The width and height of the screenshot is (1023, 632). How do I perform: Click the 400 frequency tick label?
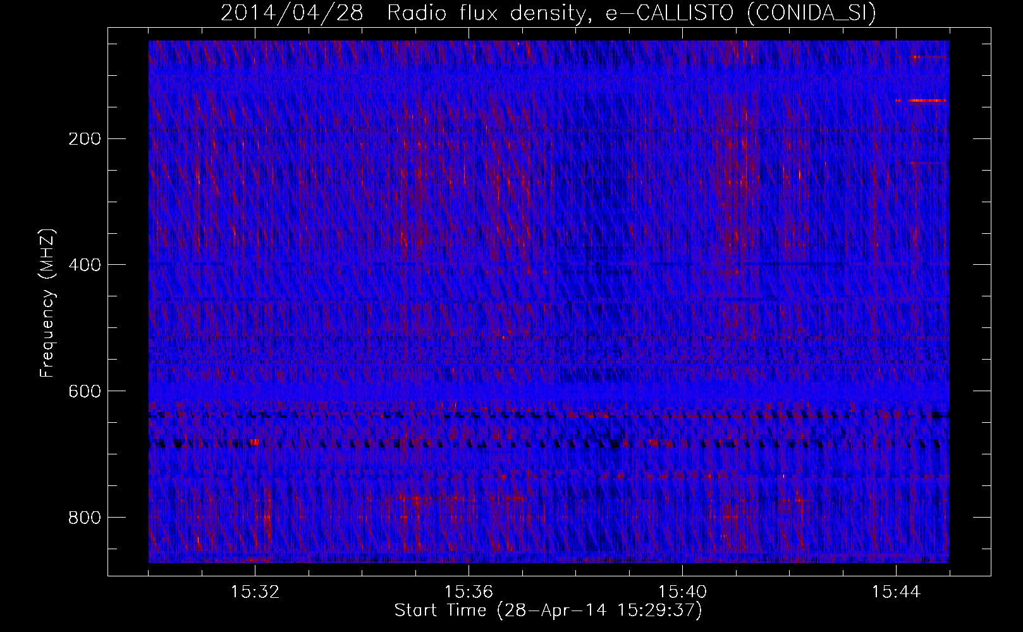[85, 265]
